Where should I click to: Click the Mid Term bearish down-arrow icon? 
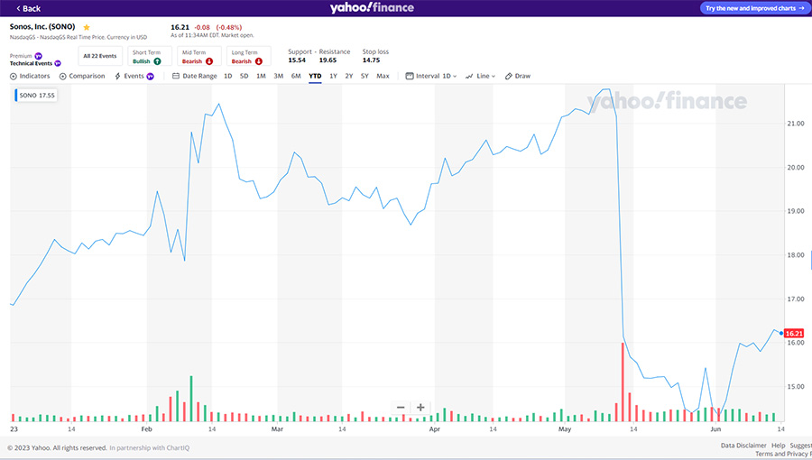(209, 61)
